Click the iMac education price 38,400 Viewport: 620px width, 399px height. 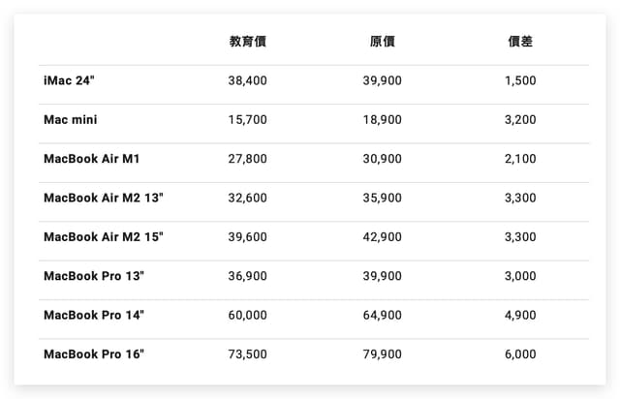[248, 80]
